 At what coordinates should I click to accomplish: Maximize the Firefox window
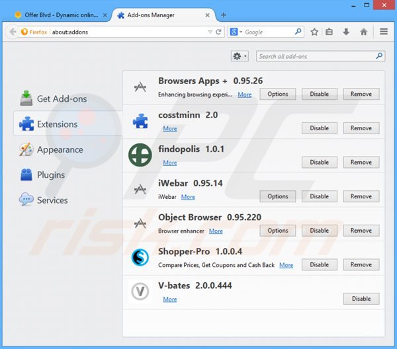[x=367, y=5]
